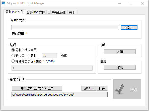Click the large checkmark 分割 split button
The image size is (149, 111).
[x=127, y=89]
